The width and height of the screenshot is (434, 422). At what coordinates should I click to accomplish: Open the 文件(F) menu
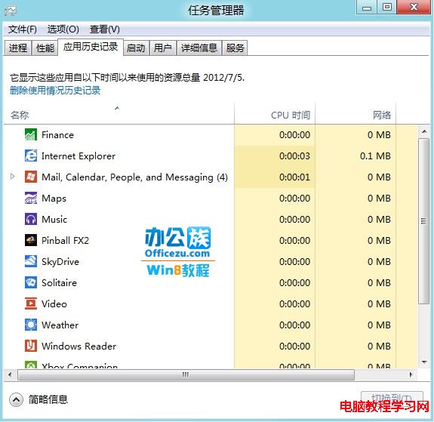click(23, 29)
